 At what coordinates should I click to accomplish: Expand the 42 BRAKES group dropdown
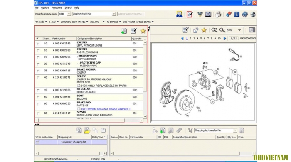click(114, 22)
